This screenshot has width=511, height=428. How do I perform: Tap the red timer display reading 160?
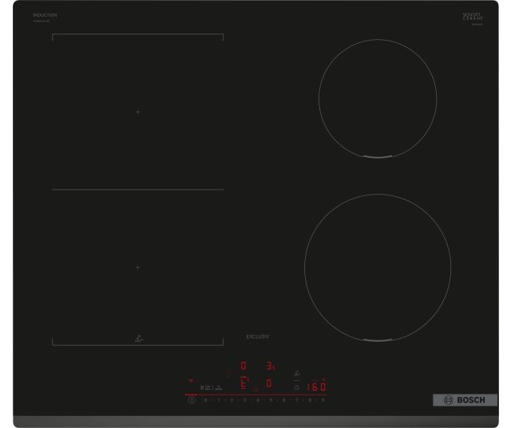point(317,387)
